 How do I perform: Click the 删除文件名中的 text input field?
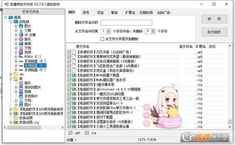tap(126, 22)
